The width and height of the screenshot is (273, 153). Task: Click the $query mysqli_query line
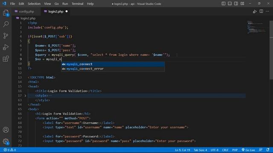click(x=102, y=55)
